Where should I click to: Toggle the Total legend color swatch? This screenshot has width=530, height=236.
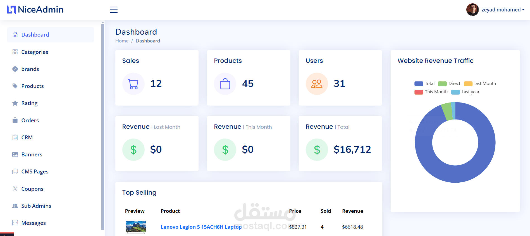coord(419,84)
